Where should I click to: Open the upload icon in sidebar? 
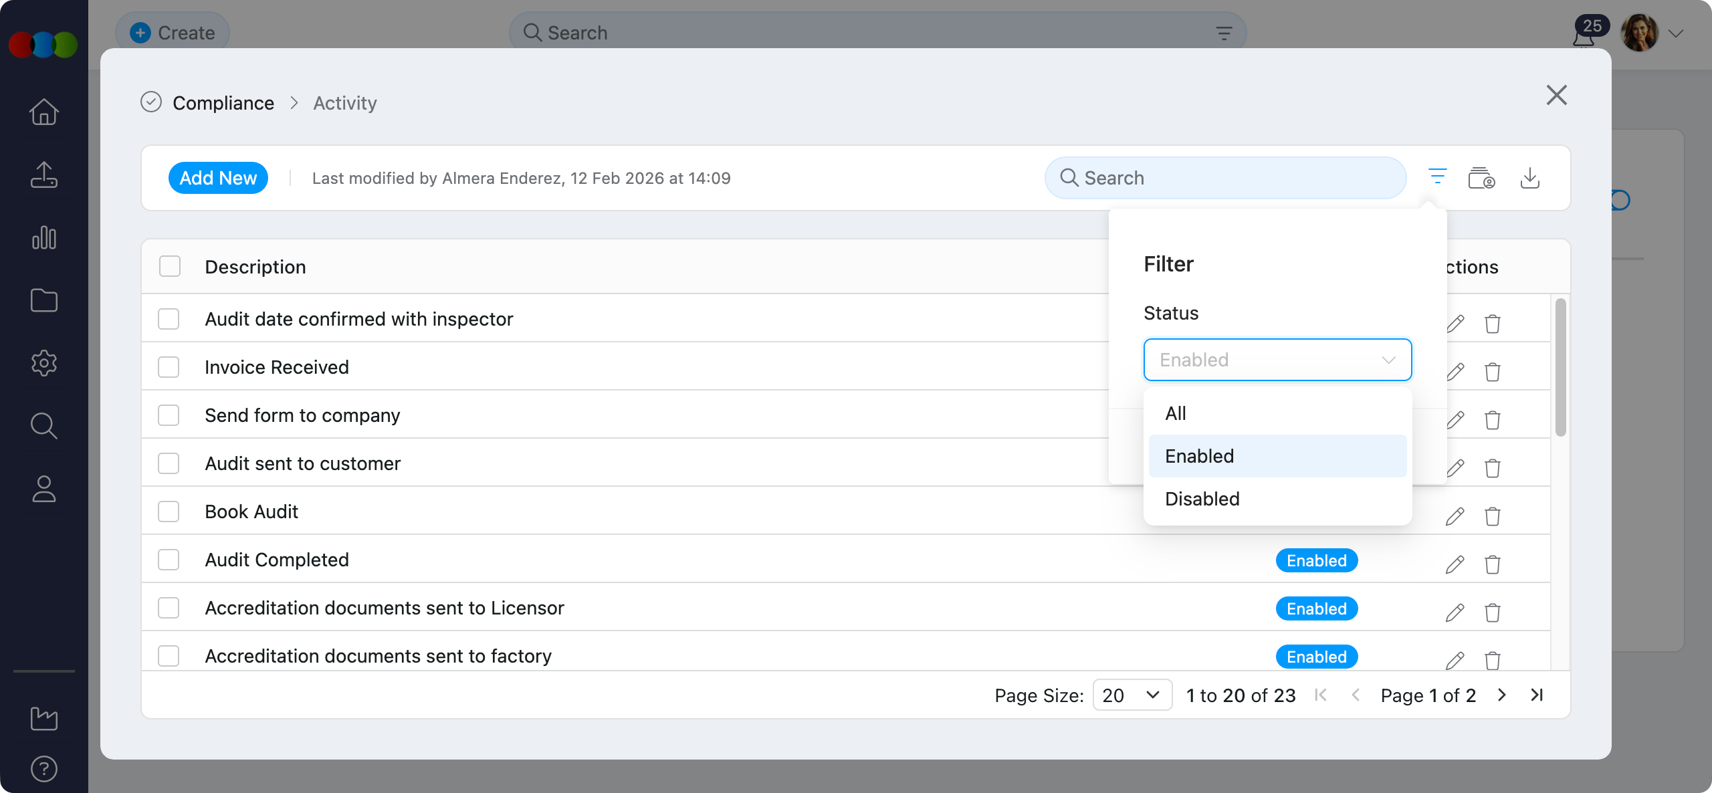44,175
